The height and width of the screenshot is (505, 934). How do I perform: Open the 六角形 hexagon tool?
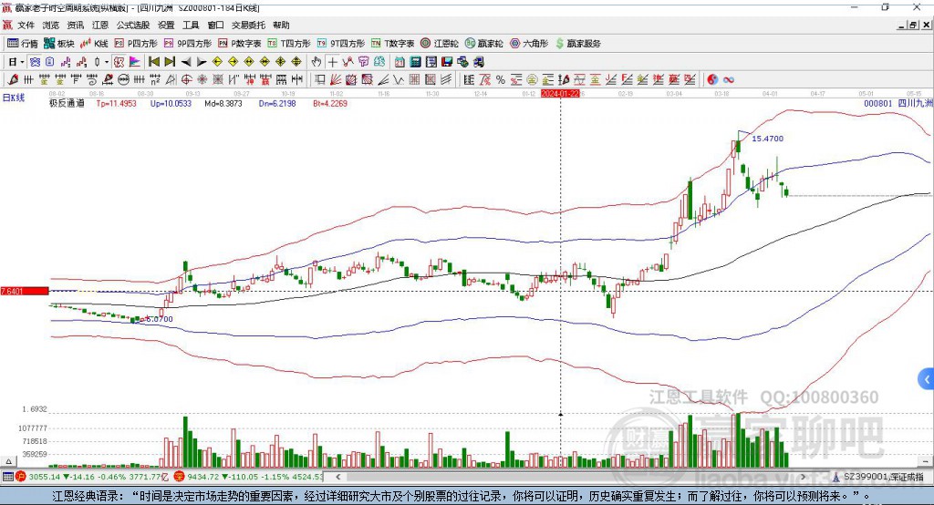pos(529,44)
